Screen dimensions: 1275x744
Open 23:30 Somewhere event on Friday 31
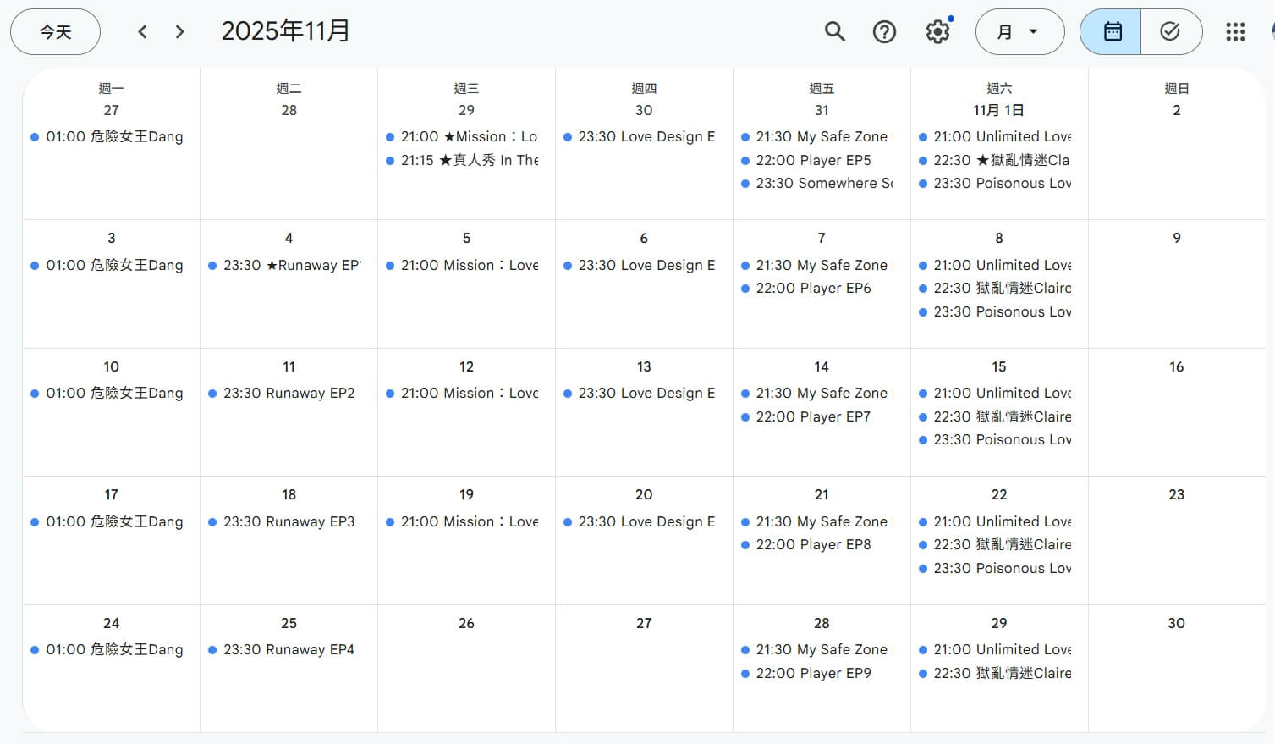click(x=823, y=183)
